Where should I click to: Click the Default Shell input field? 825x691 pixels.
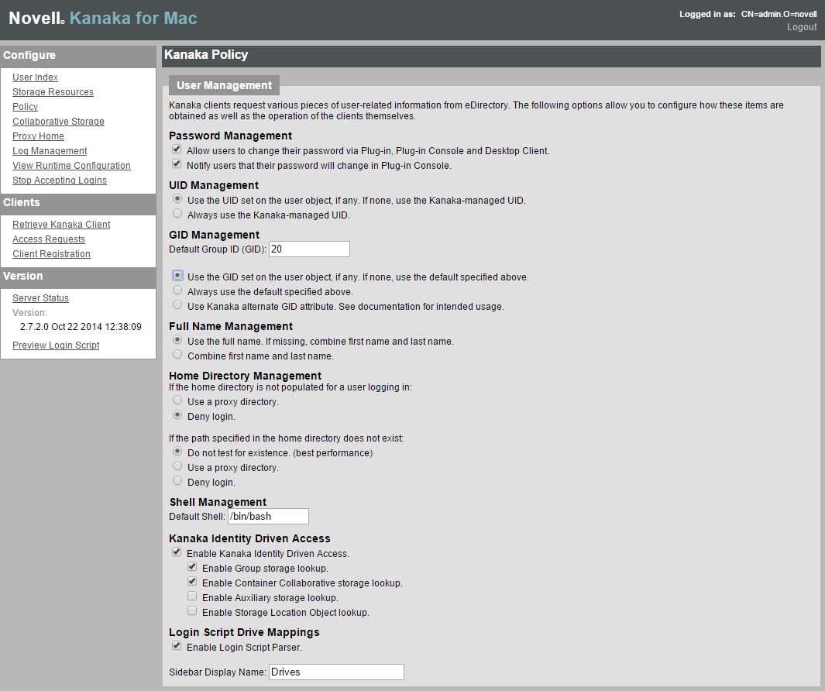(x=268, y=517)
